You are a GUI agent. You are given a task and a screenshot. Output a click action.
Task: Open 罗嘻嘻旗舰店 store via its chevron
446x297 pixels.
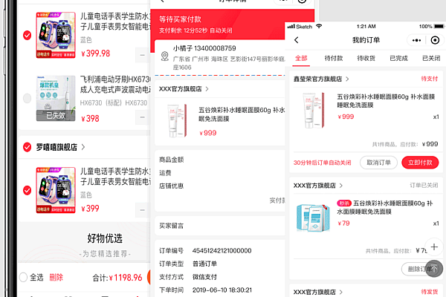coord(83,147)
